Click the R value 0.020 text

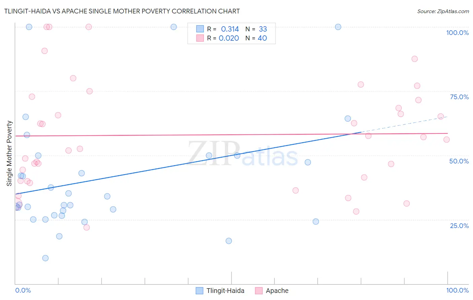(x=229, y=38)
